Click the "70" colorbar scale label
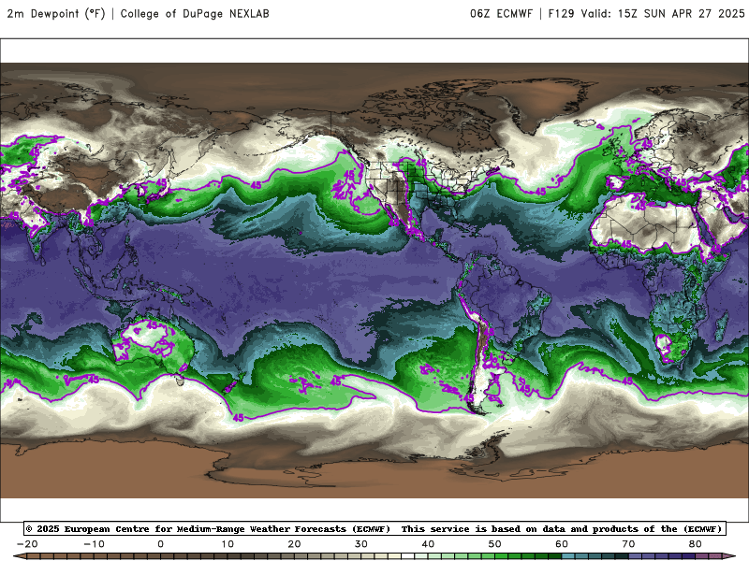The height and width of the screenshot is (561, 749). click(x=628, y=544)
